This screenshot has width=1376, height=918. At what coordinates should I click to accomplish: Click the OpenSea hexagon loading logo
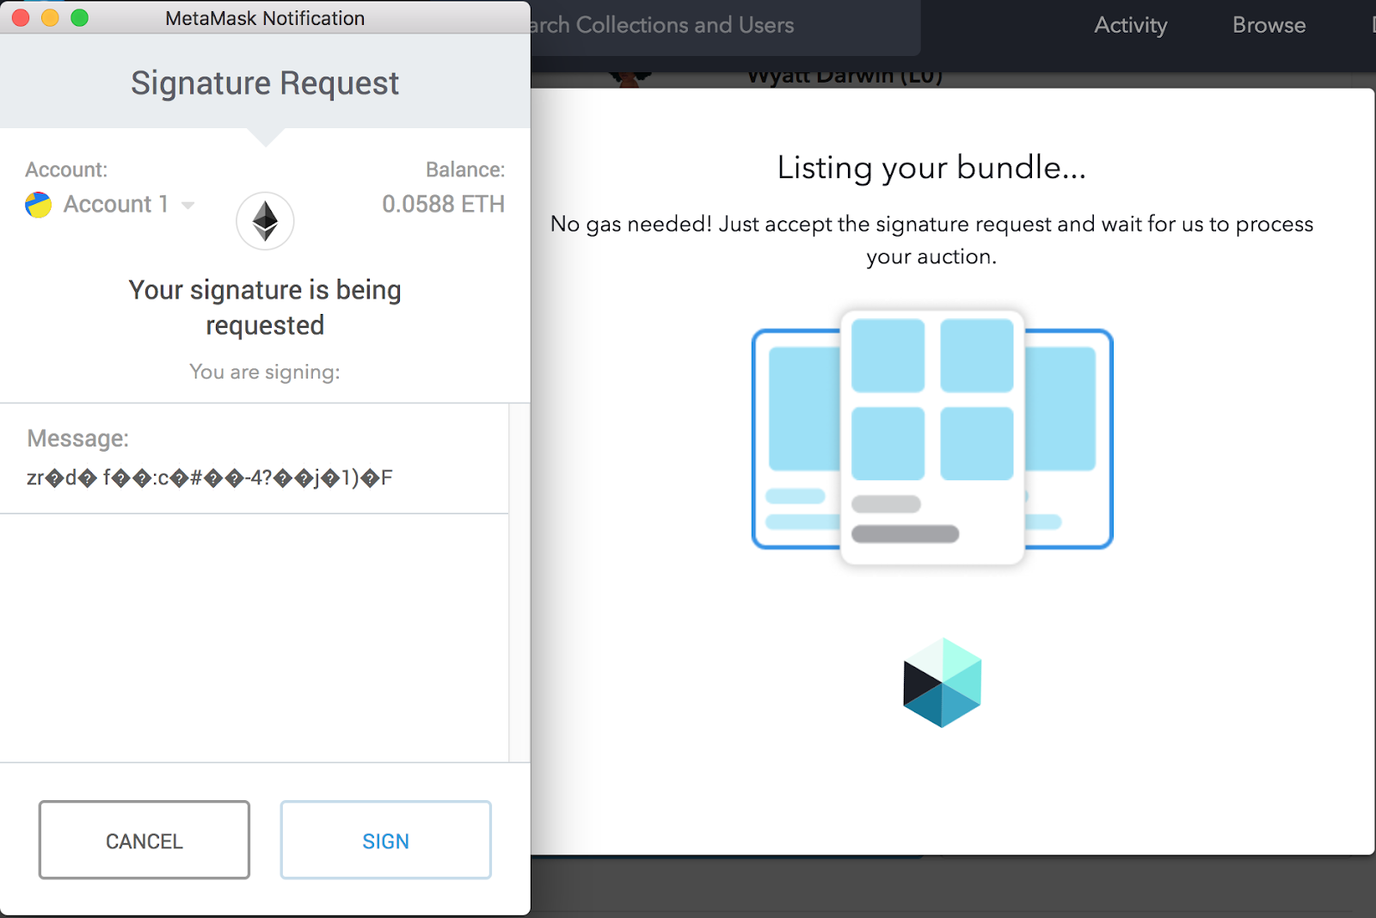(943, 682)
